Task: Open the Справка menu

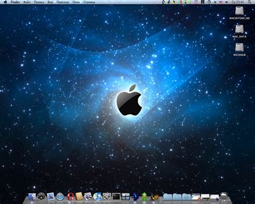Action: click(x=89, y=2)
